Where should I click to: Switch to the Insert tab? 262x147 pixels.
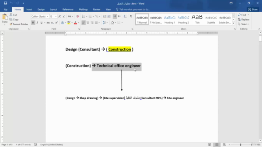tap(29, 9)
